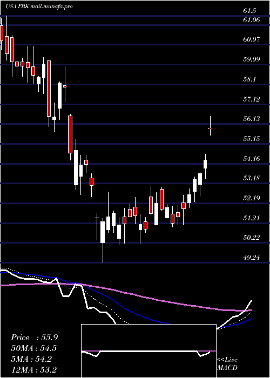Screen dimensions: 270x378
Task: Click the 'Price : 55.9' readout
Action: (34, 337)
